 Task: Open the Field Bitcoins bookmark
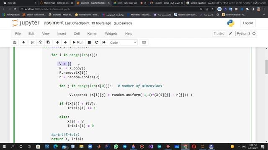click(x=87, y=15)
